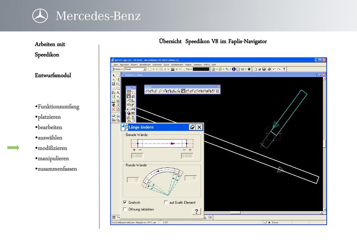This screenshot has width=357, height=247.
Task: Open the Keins dropdown at toolbar start
Action: tap(117, 69)
